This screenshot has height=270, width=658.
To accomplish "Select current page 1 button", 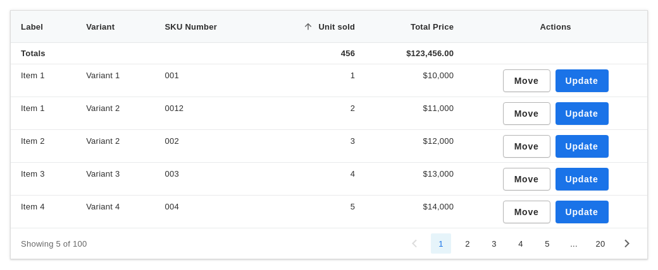I will [x=440, y=244].
